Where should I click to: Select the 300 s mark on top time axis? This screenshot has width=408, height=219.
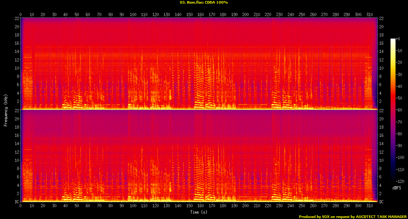358,14
